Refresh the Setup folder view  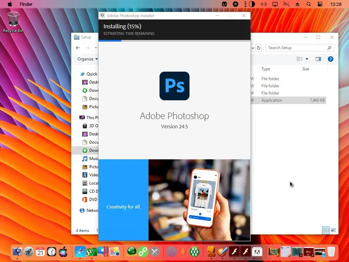click(x=258, y=48)
